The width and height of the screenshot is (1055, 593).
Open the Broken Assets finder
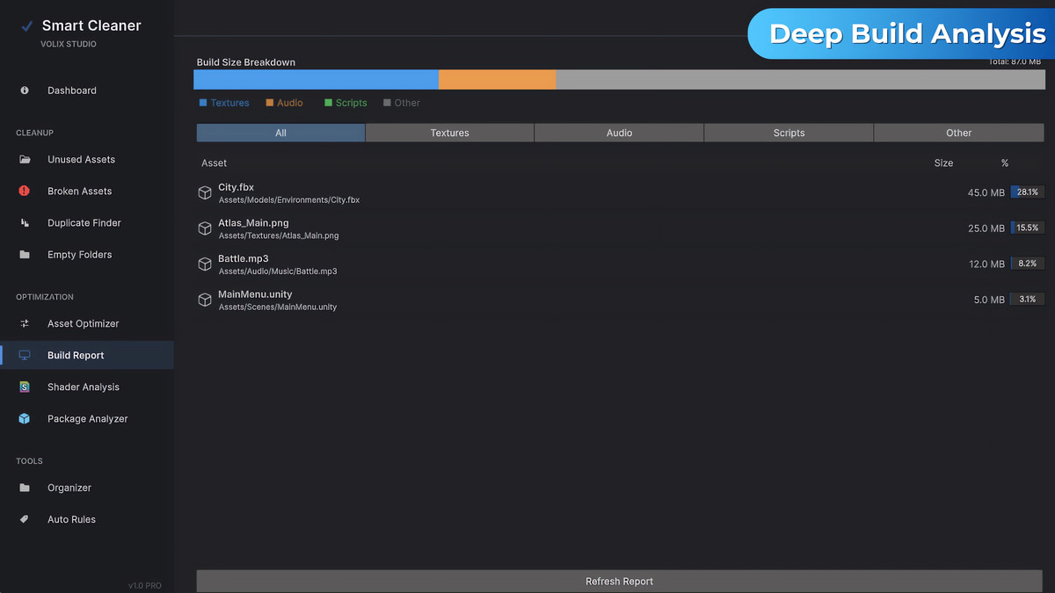[x=79, y=191]
